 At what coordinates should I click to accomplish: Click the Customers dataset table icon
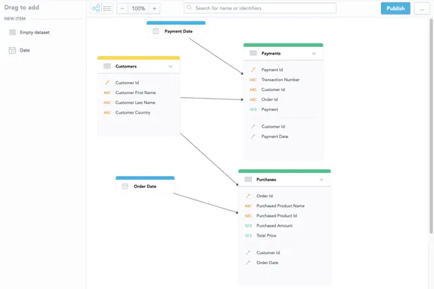coord(107,66)
